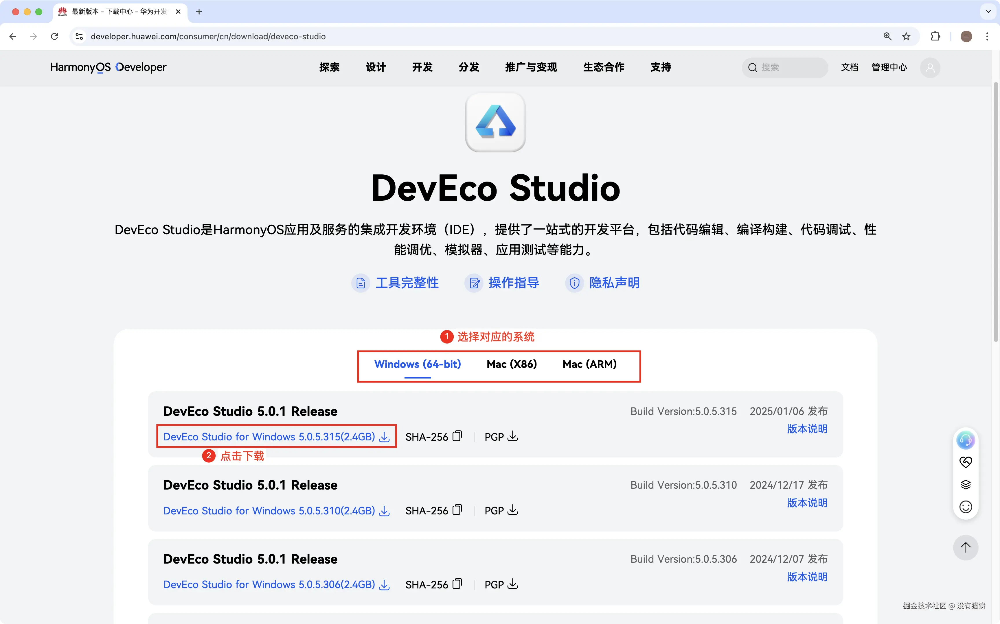Open the browser extensions puzzle icon
The width and height of the screenshot is (1000, 624).
coord(935,36)
